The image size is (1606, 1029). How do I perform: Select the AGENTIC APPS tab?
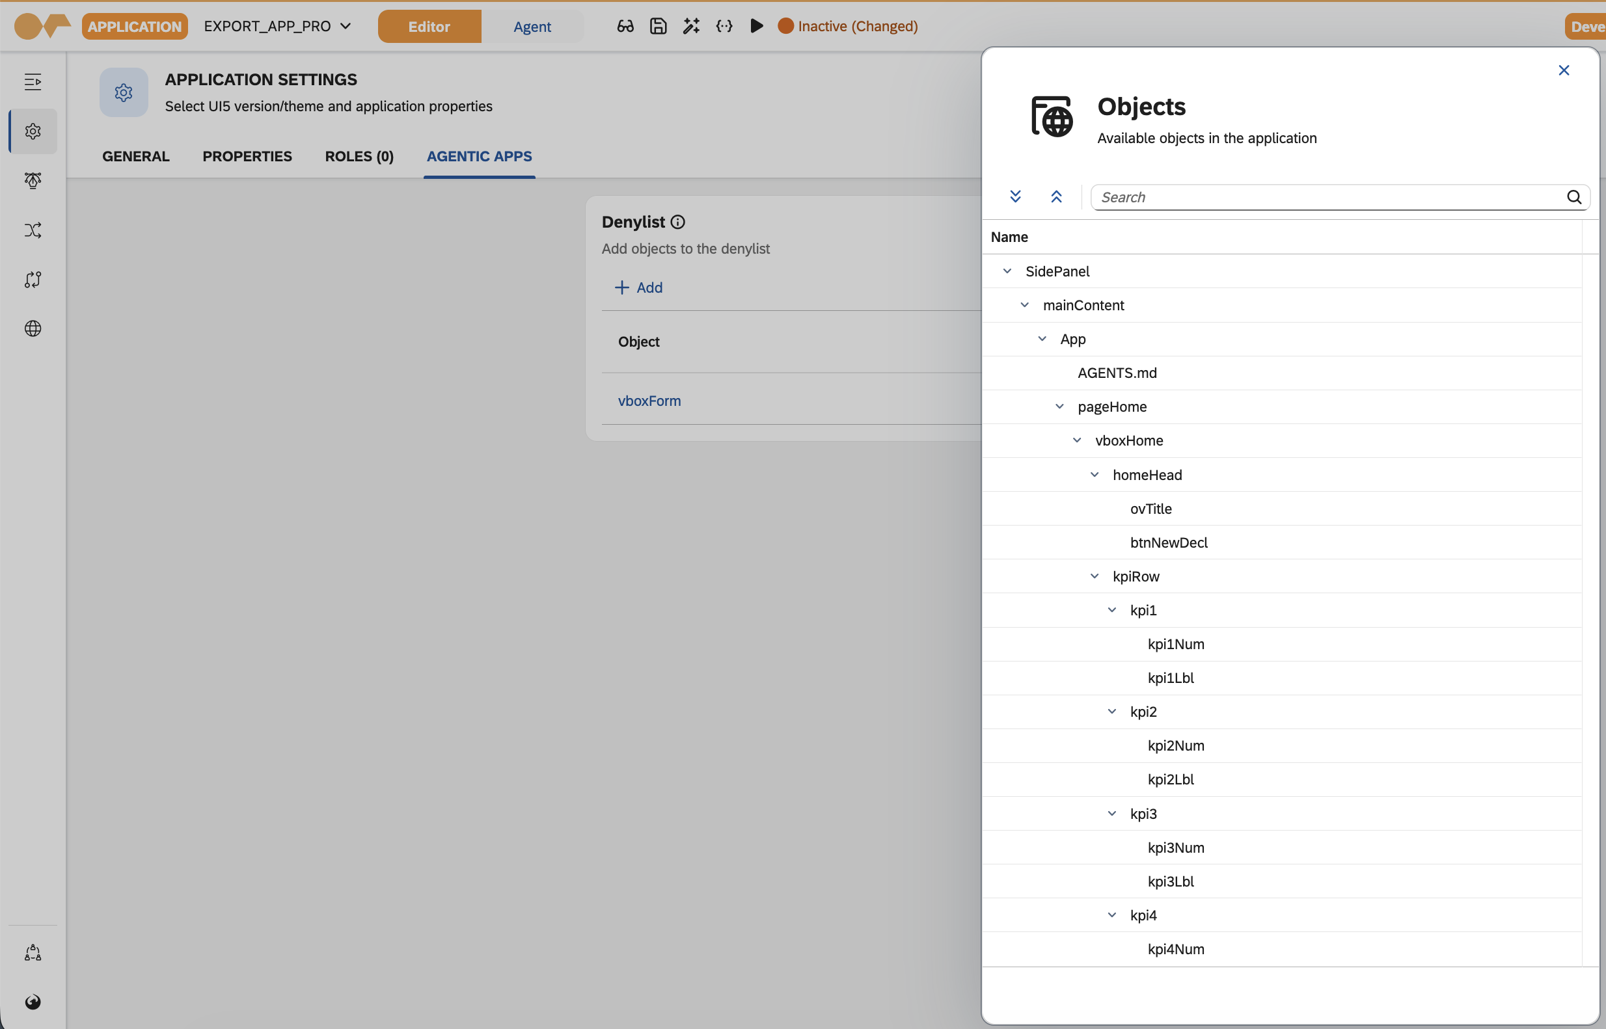coord(479,156)
